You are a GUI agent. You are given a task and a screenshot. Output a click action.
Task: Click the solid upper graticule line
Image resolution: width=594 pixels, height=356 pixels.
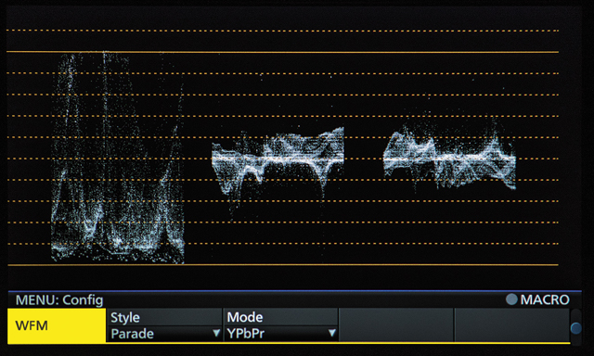click(282, 52)
